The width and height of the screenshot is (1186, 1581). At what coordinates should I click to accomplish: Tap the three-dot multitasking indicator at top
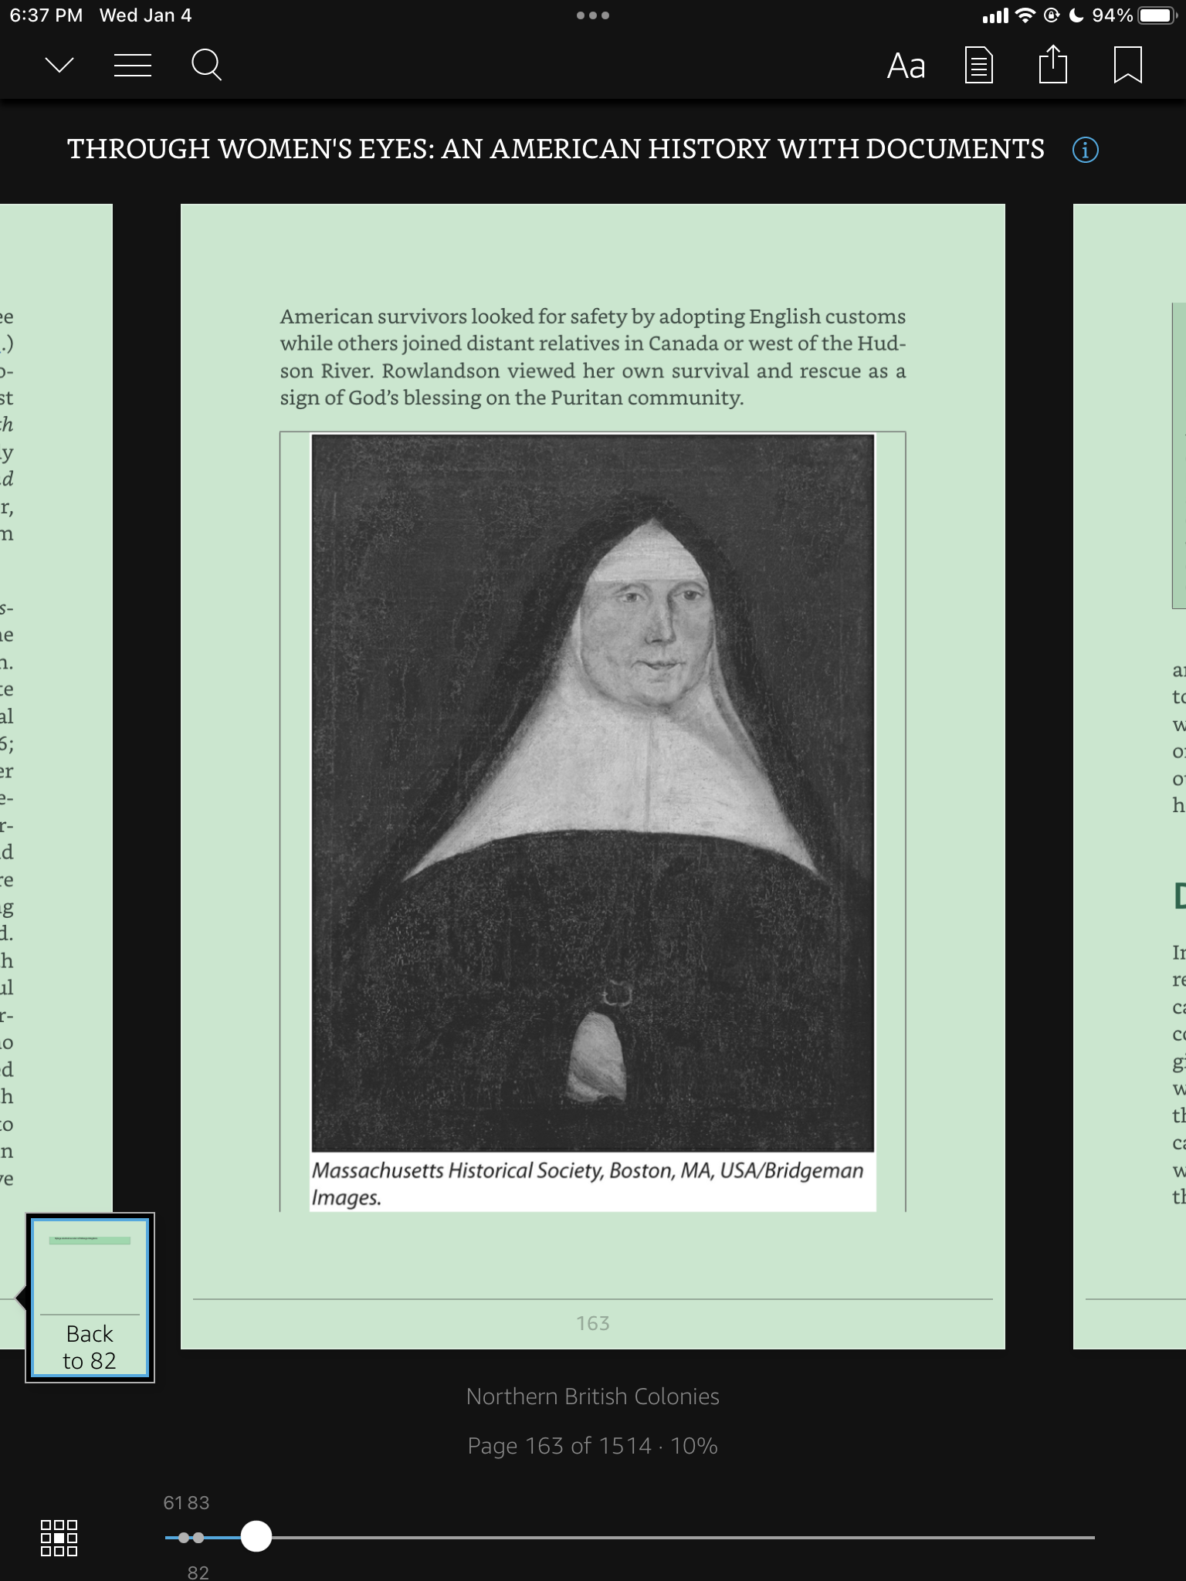[593, 15]
